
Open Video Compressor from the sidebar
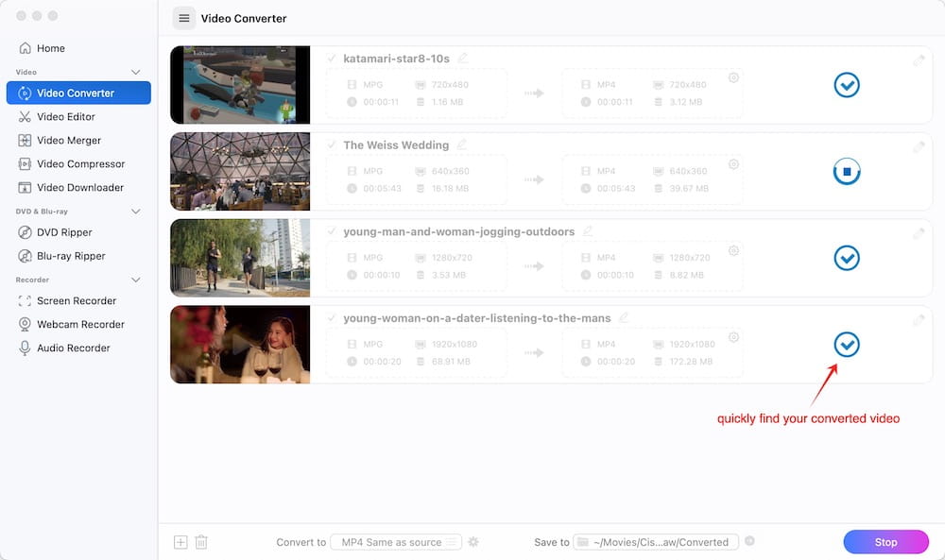(78, 163)
